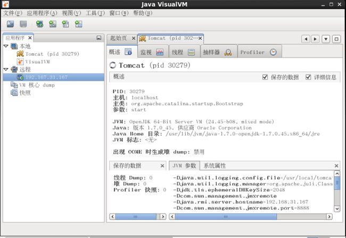
Task: Open the 工具(T) menu
Action: coord(95,13)
